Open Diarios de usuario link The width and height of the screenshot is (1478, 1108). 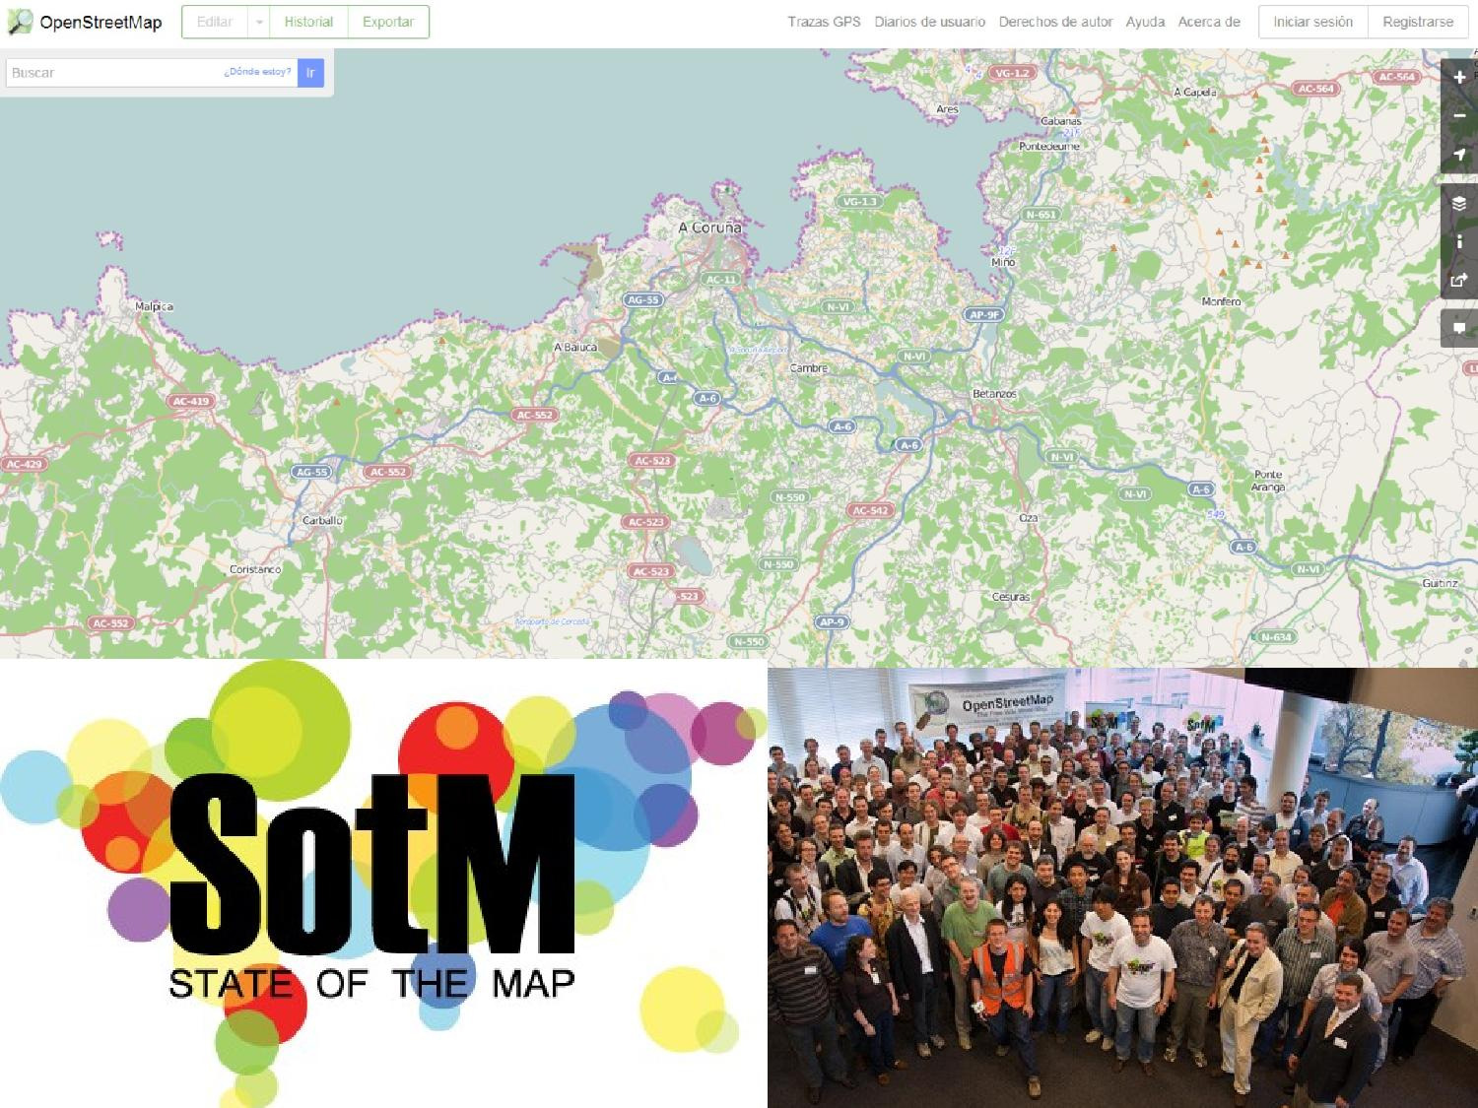point(929,22)
